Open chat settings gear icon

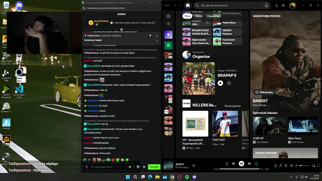[144, 167]
